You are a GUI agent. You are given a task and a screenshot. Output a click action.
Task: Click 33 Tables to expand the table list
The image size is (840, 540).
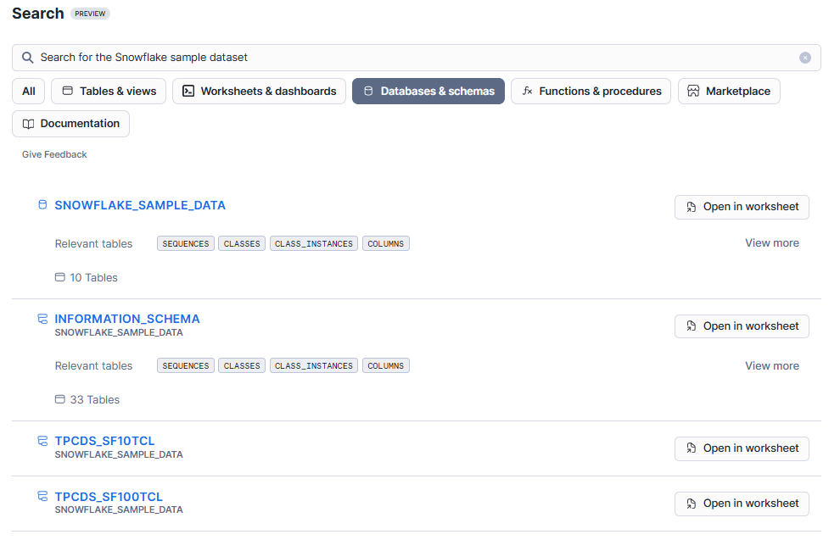[94, 398]
